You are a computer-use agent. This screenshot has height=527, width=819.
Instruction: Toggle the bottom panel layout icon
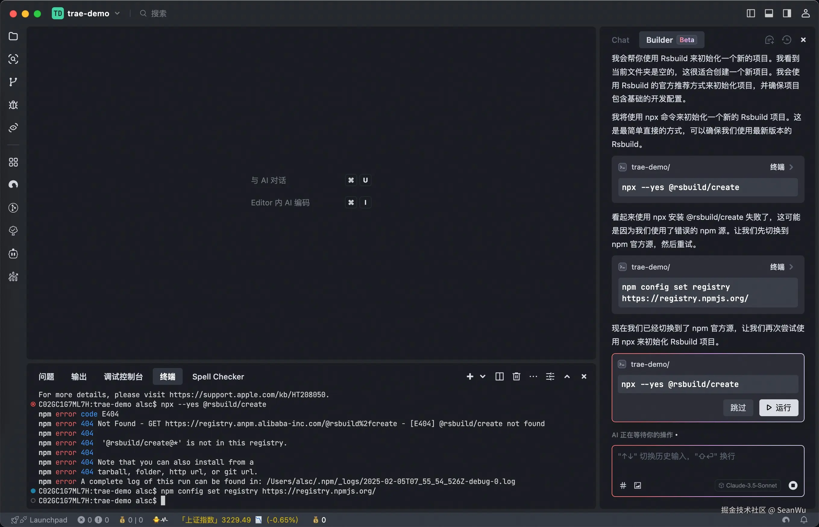click(x=769, y=13)
